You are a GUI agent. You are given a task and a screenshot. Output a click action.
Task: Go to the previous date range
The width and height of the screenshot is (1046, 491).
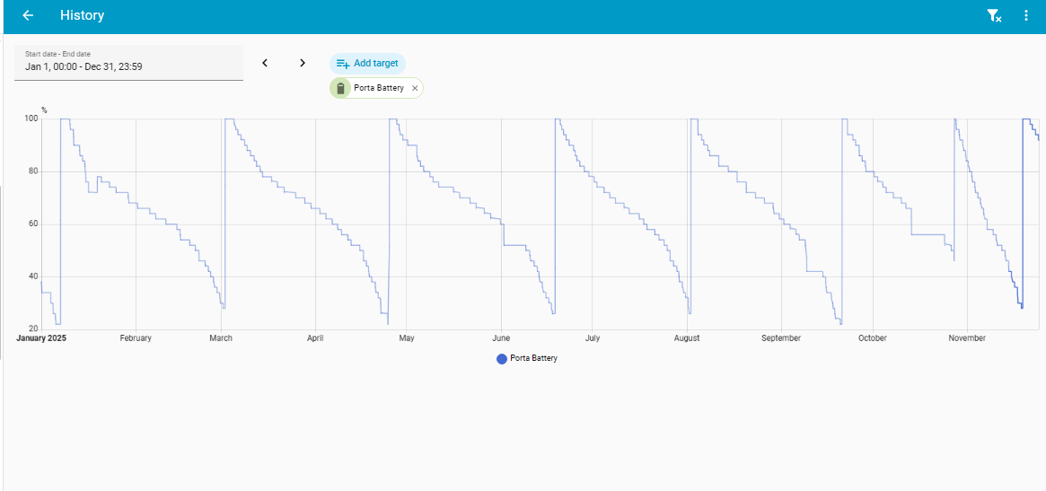click(x=265, y=63)
